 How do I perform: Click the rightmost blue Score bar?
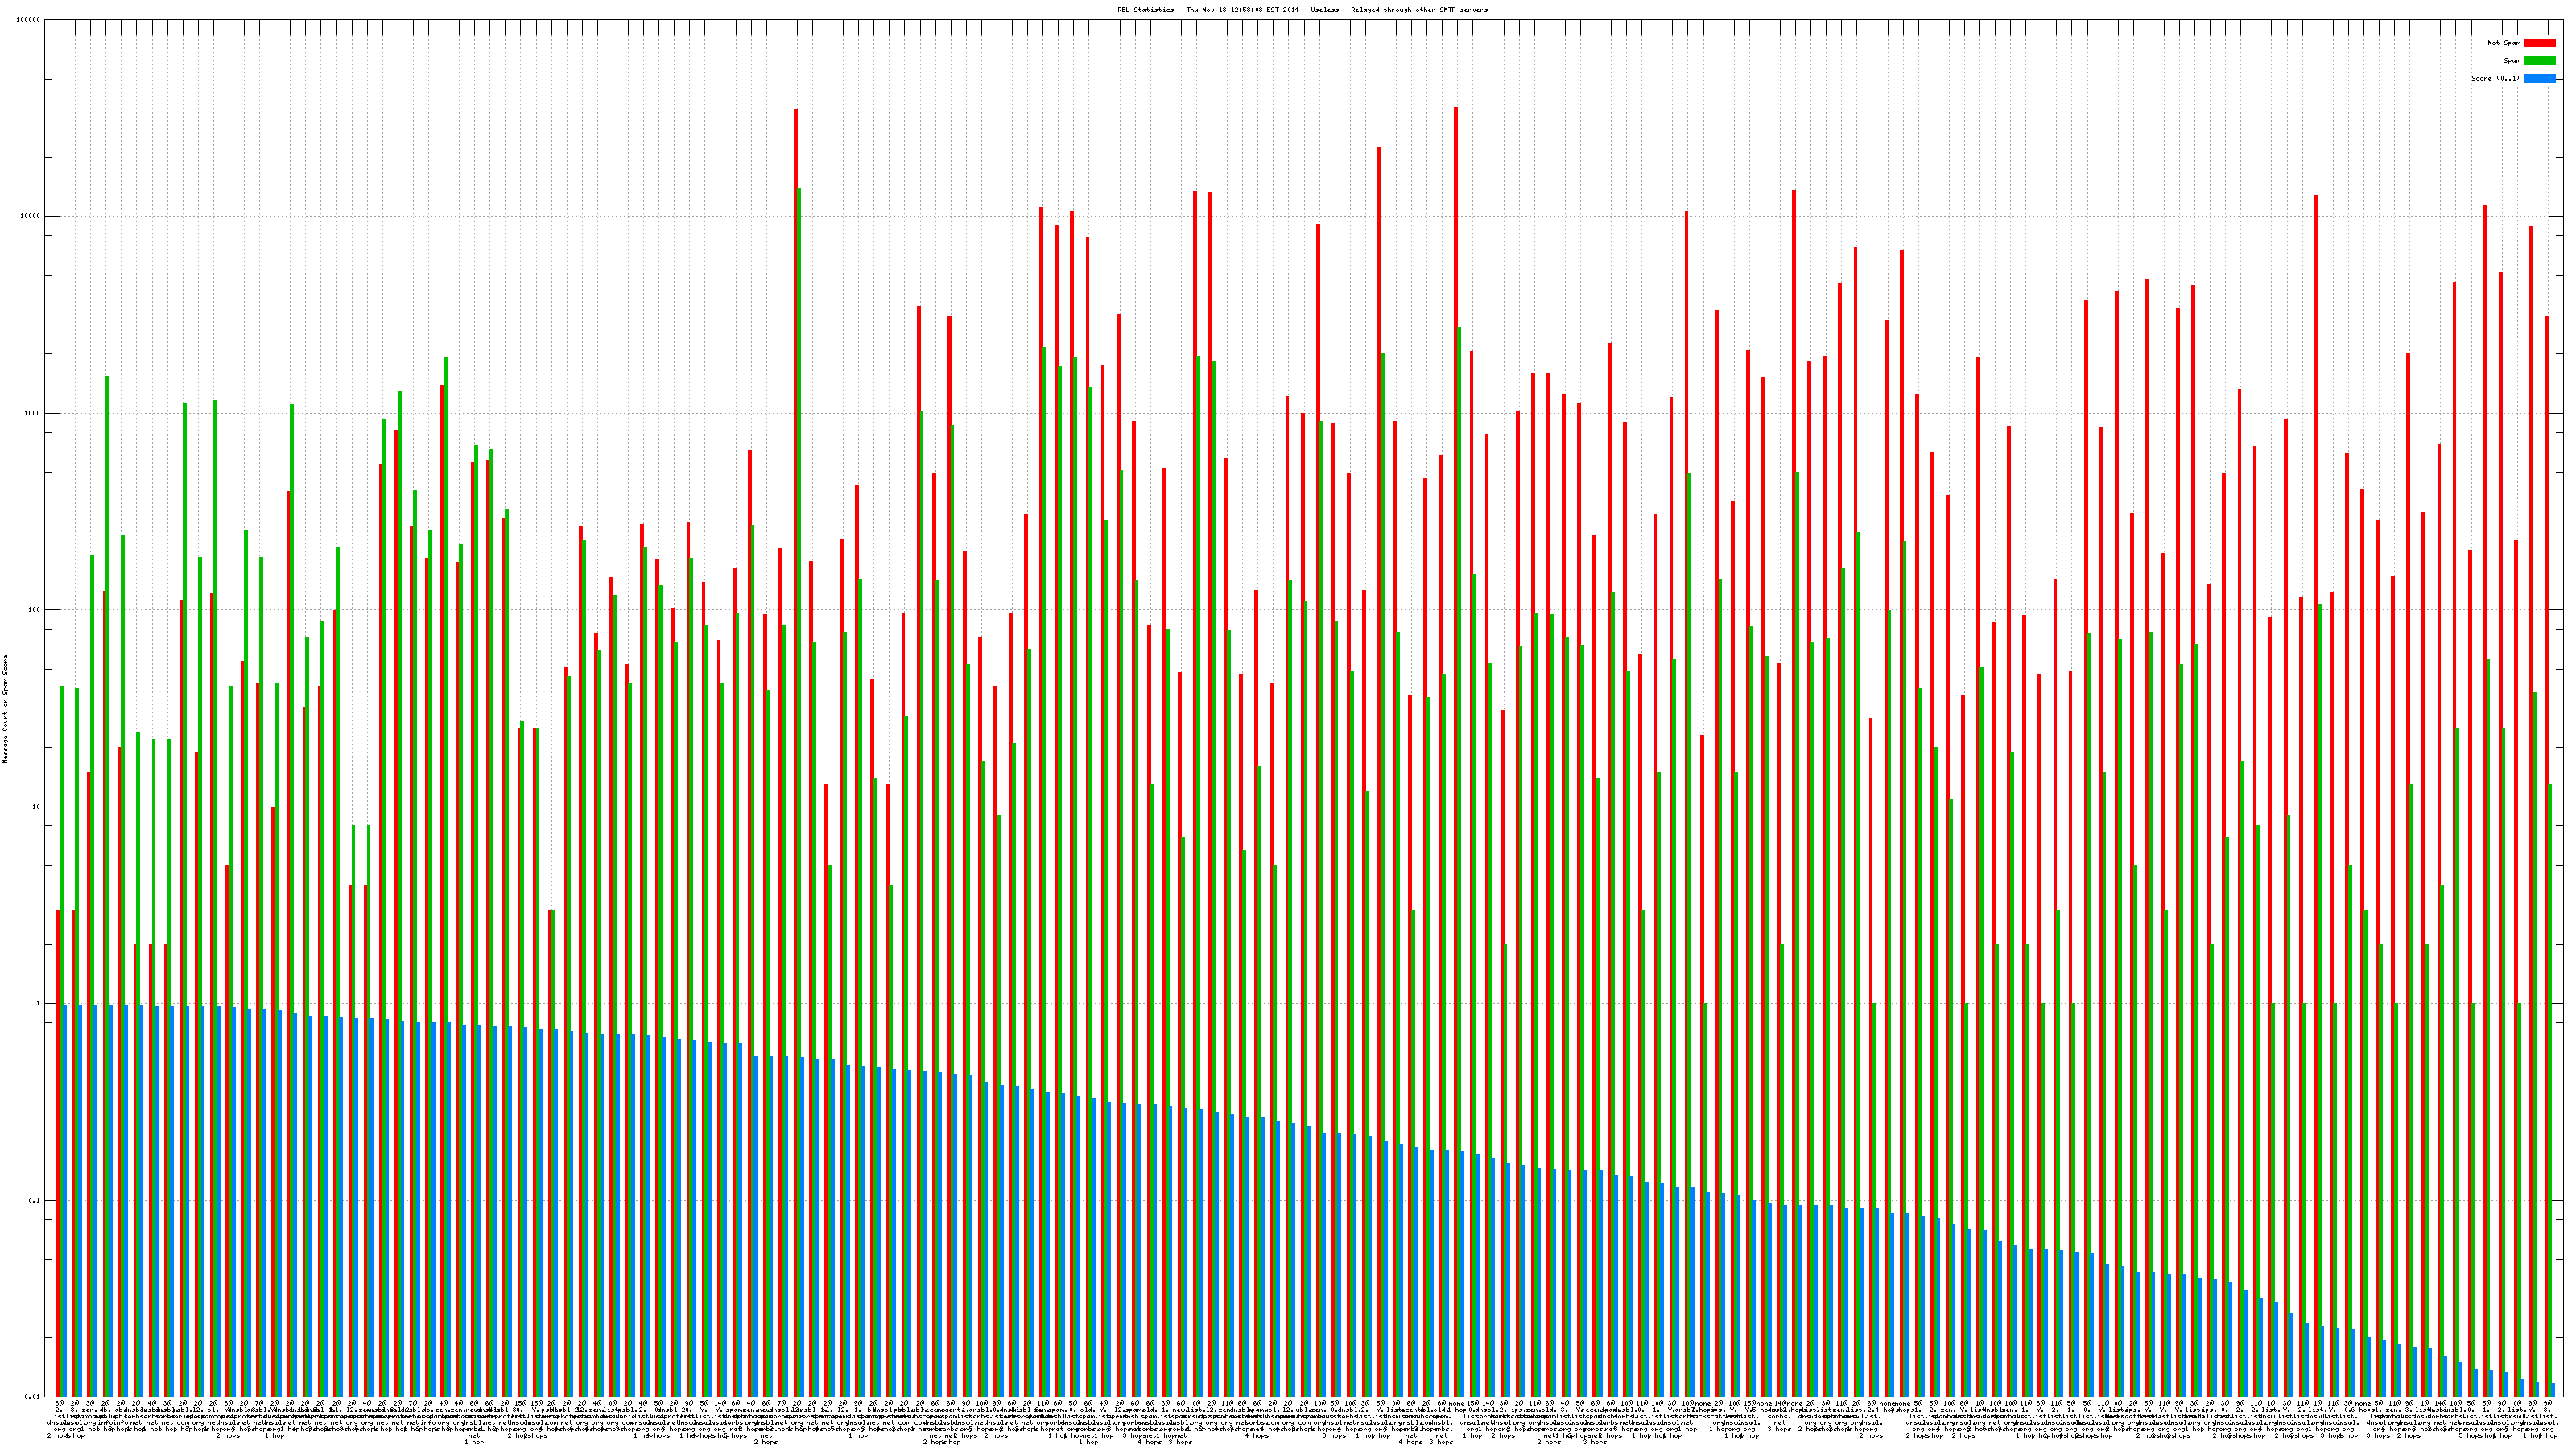(x=2553, y=1390)
